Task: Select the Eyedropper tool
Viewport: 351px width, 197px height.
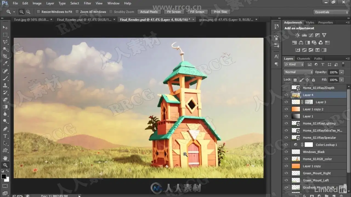Action: coord(5,63)
